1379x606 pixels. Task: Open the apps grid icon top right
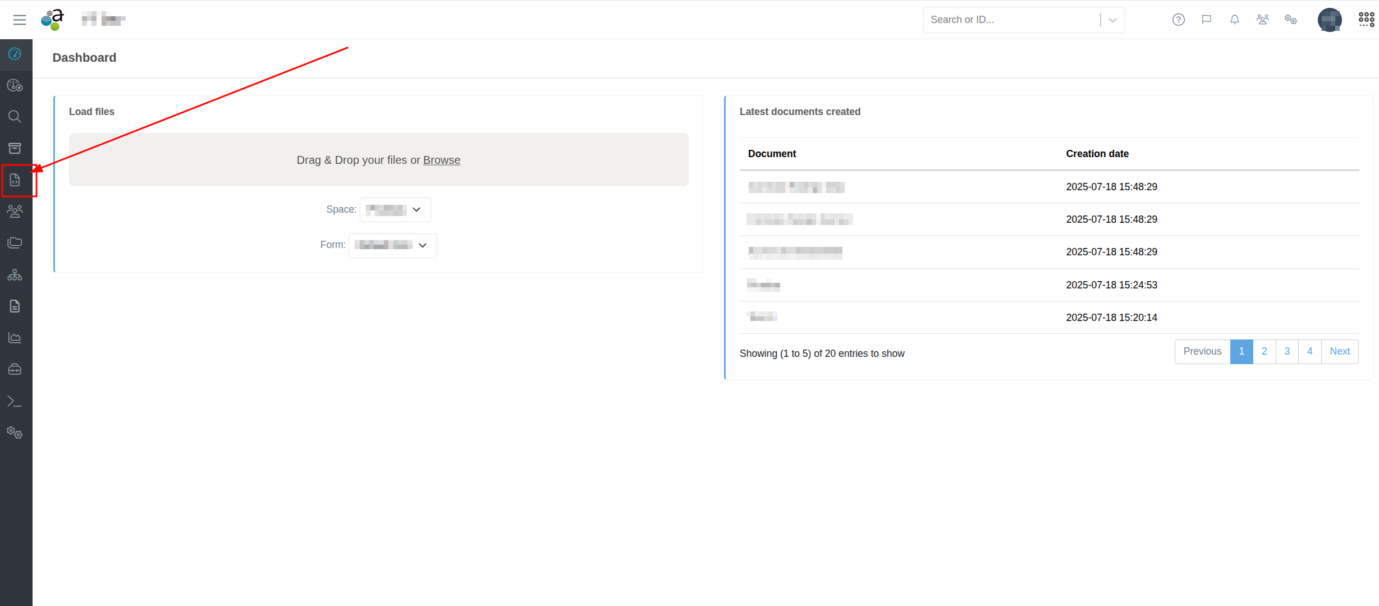[x=1366, y=20]
